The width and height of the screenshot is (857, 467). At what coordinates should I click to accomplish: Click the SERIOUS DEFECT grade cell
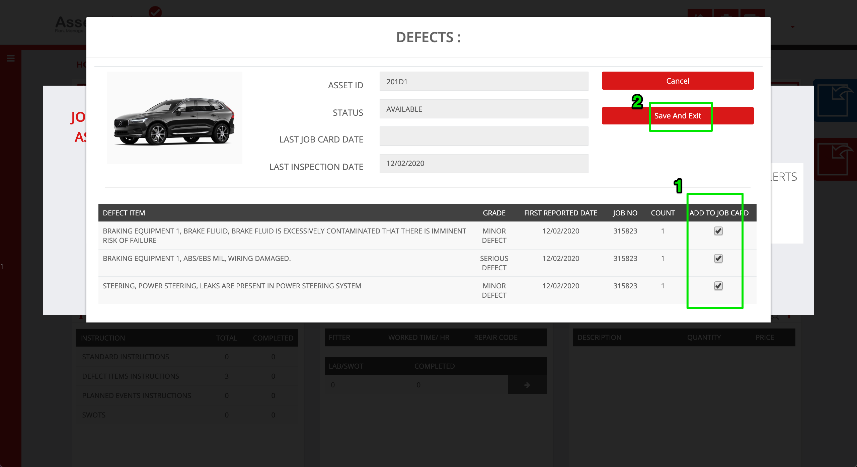[x=494, y=263]
